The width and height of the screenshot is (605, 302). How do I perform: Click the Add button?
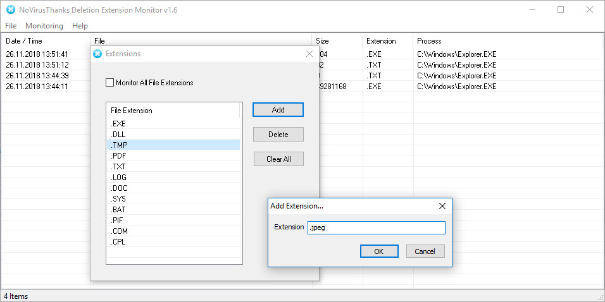point(278,110)
